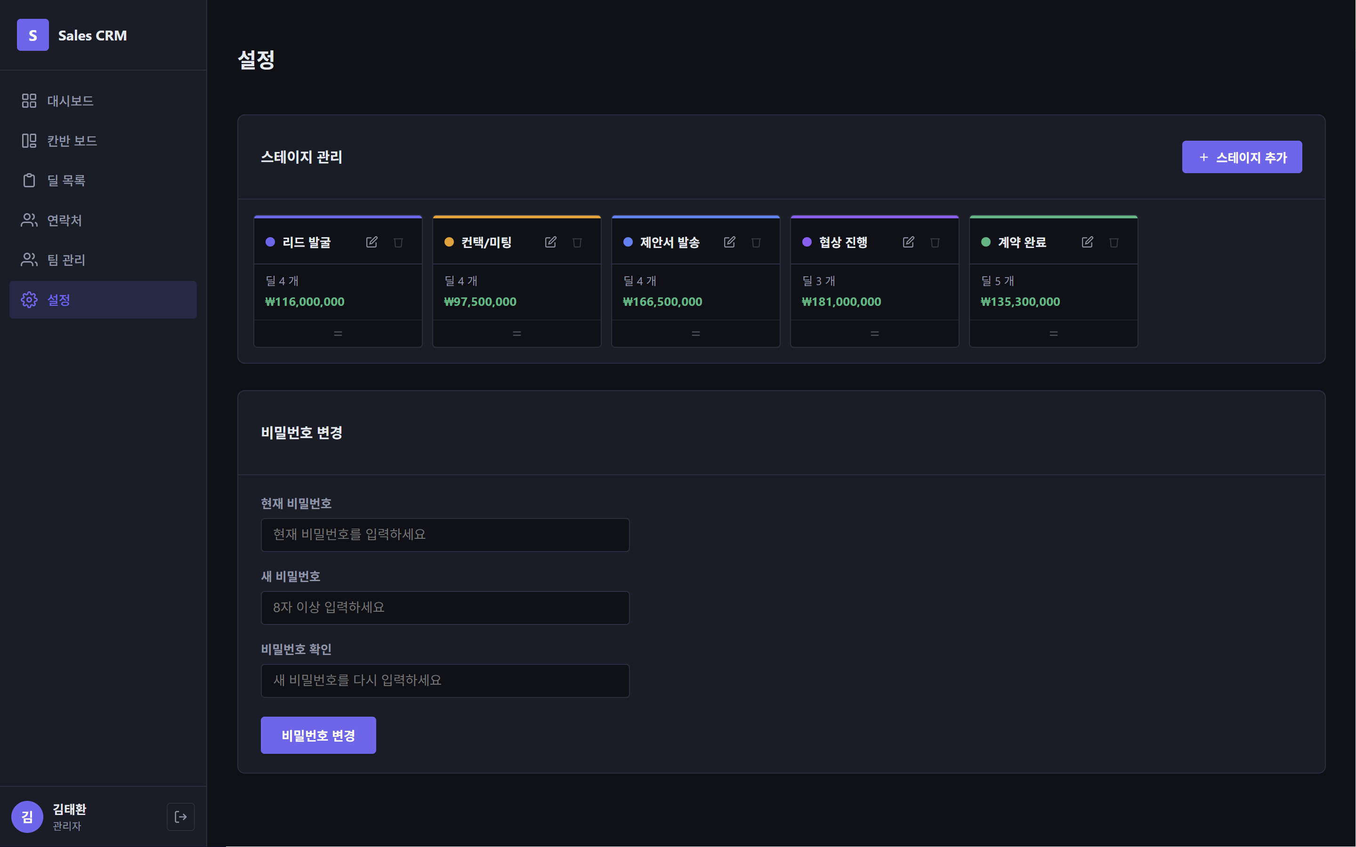The image size is (1356, 847).
Task: Click the ₩135,300,000 amount
Action: click(x=1020, y=302)
